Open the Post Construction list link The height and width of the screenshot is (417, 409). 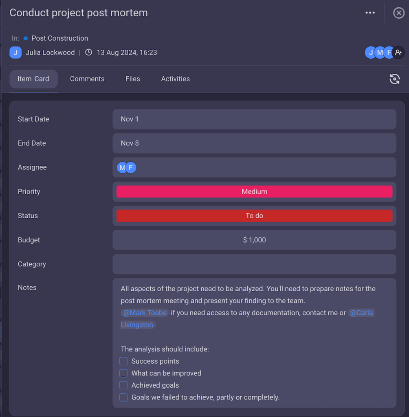60,38
